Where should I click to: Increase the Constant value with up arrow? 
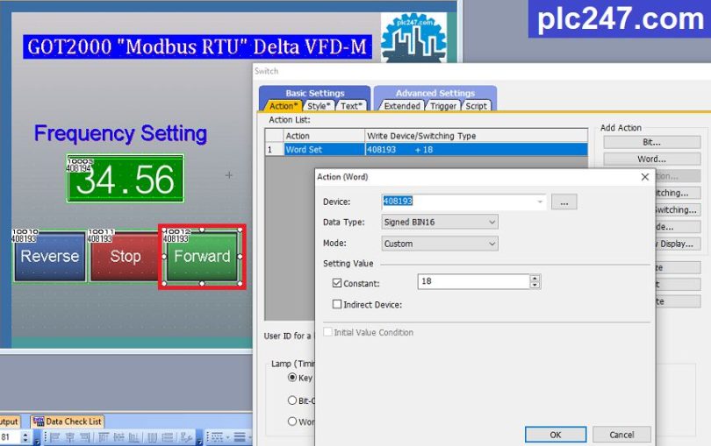tap(535, 279)
